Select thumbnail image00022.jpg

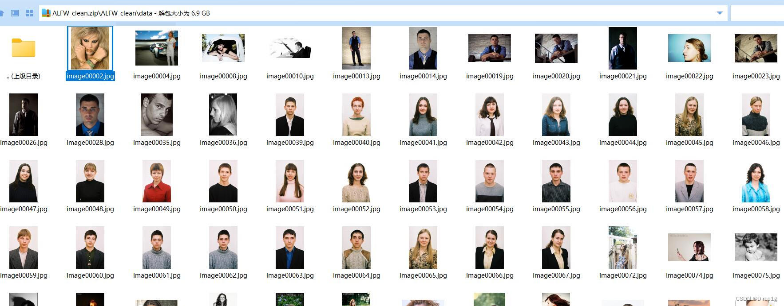(x=689, y=48)
